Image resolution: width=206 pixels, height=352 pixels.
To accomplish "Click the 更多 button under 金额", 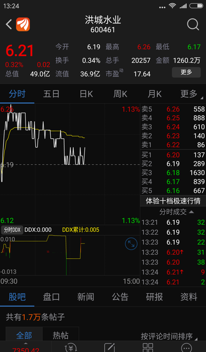I will pyautogui.click(x=186, y=72).
